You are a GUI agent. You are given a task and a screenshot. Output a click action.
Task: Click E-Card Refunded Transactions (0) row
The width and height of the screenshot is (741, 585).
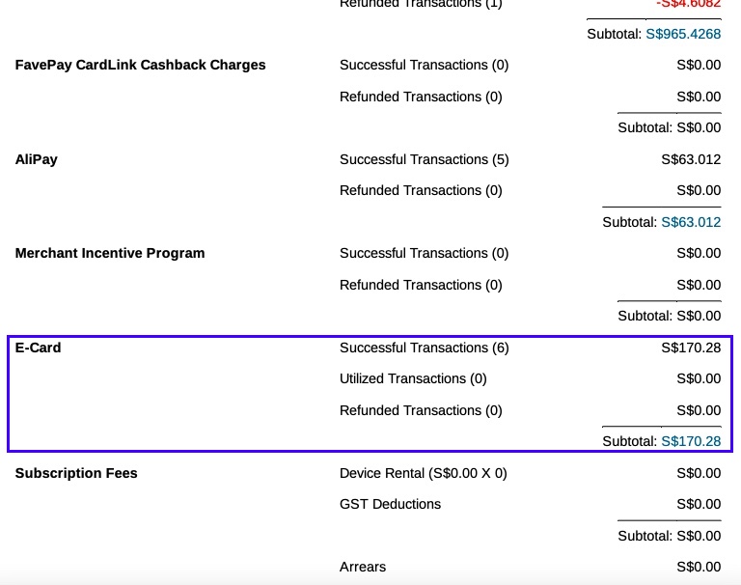(x=531, y=410)
